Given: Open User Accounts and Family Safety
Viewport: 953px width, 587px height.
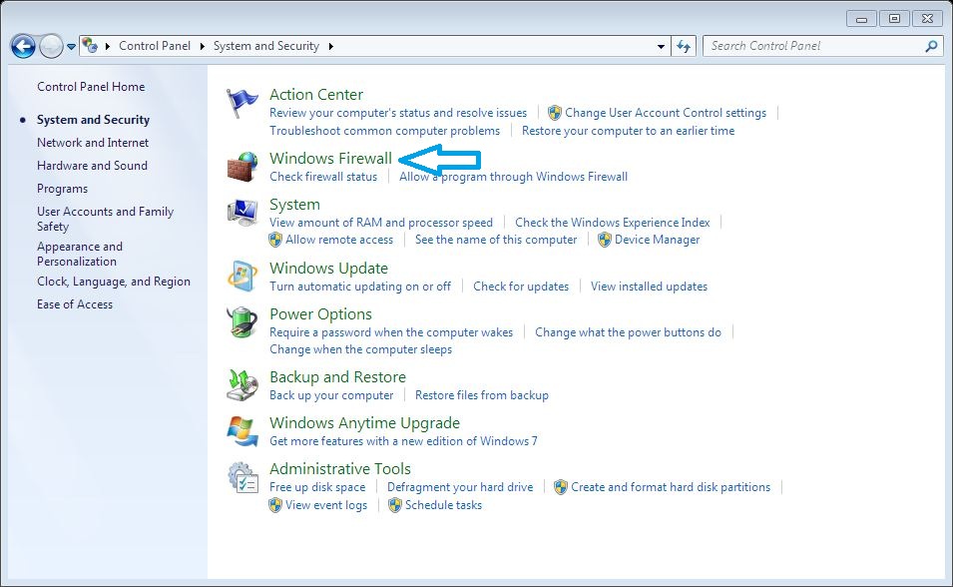Looking at the screenshot, I should click(105, 219).
